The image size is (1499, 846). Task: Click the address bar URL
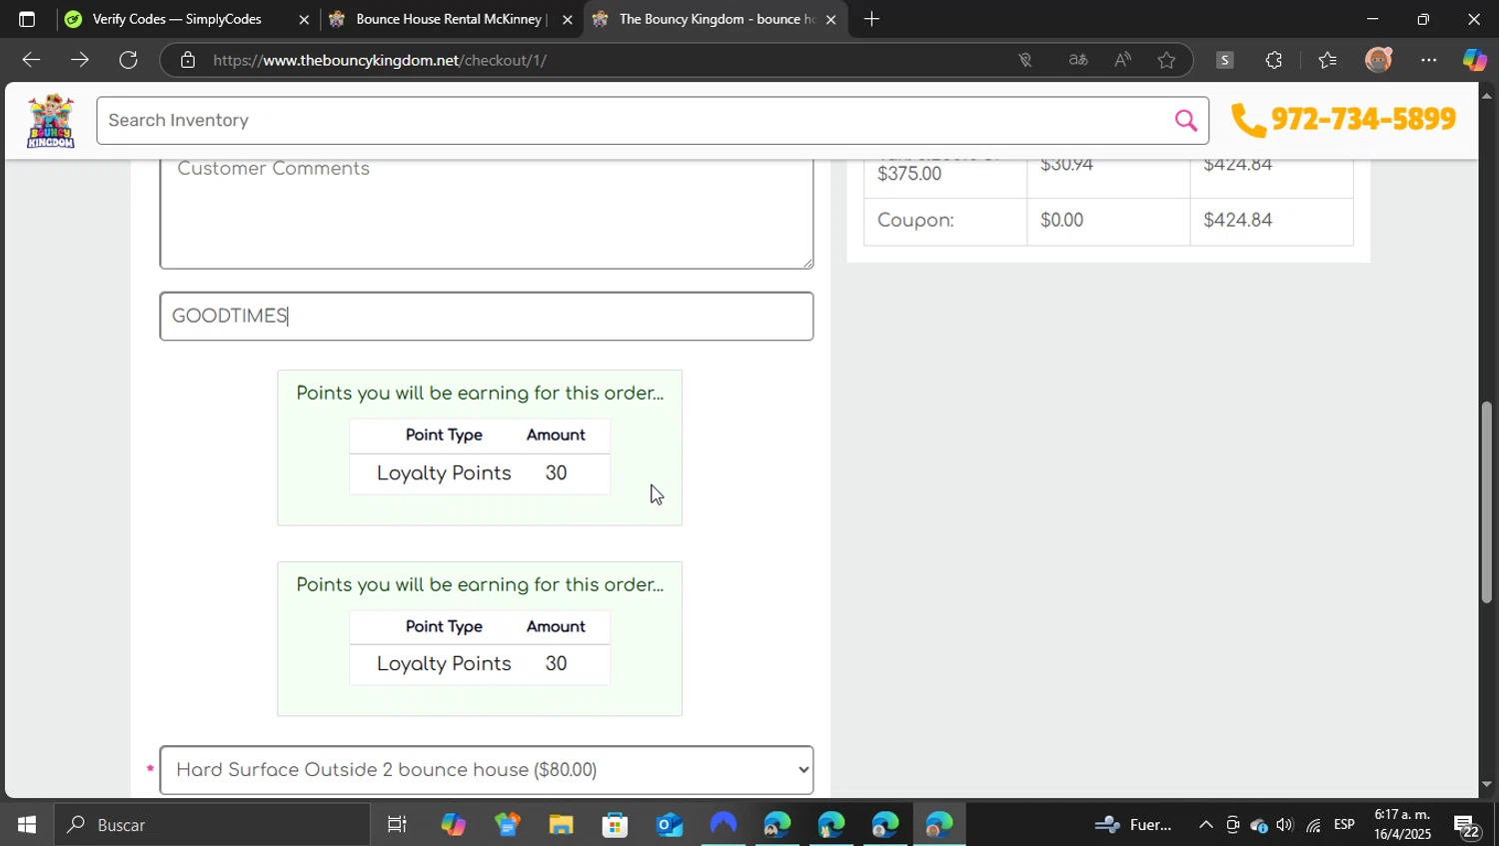coord(380,60)
